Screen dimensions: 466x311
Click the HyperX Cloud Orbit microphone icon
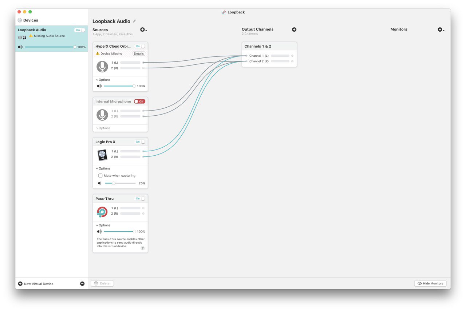[102, 66]
